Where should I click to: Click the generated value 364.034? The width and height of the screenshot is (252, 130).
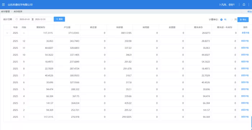tap(75, 103)
